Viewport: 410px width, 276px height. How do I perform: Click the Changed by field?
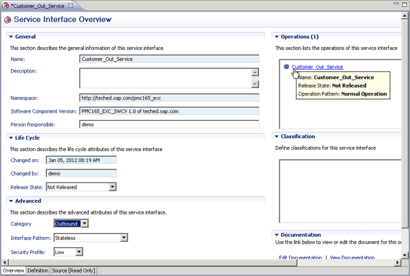pos(81,174)
